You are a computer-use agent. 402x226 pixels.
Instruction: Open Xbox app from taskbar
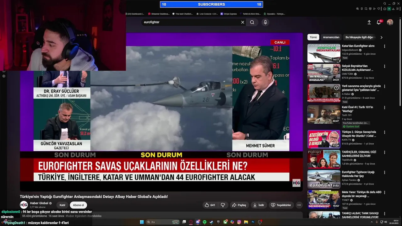coord(225,222)
